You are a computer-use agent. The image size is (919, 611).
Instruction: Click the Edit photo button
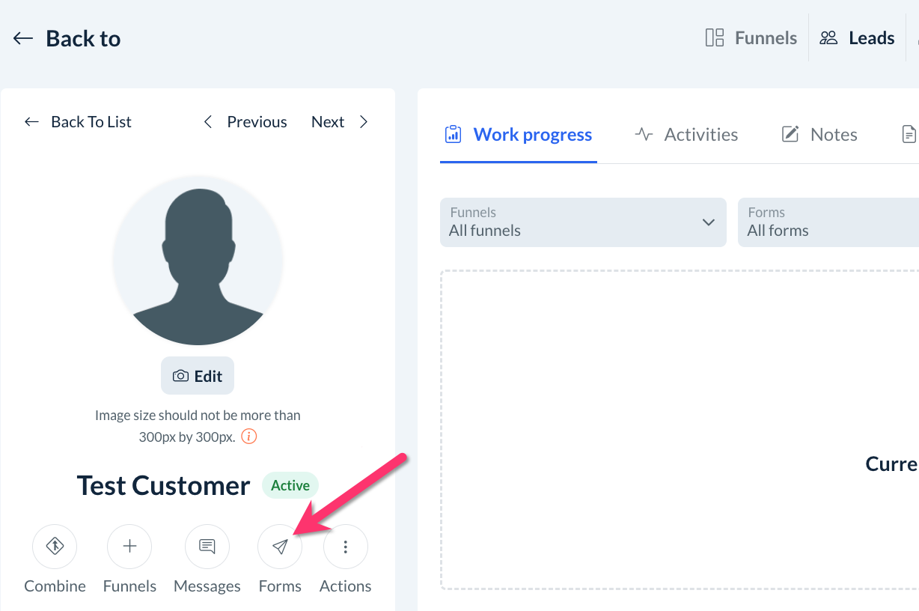tap(198, 376)
